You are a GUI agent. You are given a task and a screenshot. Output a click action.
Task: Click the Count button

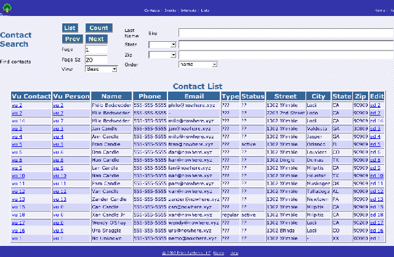(98, 28)
